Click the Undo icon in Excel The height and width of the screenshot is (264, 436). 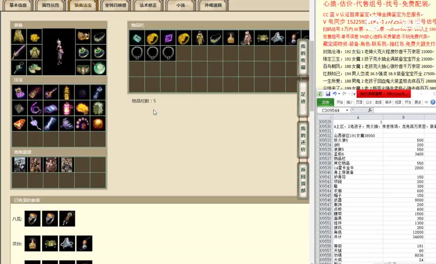click(x=335, y=94)
